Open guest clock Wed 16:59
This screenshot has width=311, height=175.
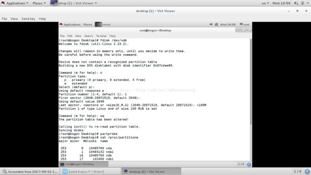point(228,24)
